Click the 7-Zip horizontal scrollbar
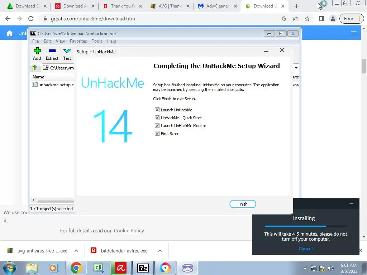Screen dimensions: 367x275 point(55,201)
